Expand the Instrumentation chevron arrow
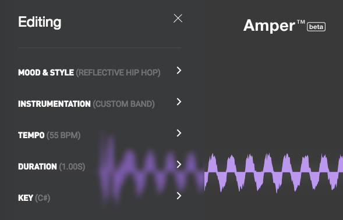The width and height of the screenshot is (343, 220). 179,102
